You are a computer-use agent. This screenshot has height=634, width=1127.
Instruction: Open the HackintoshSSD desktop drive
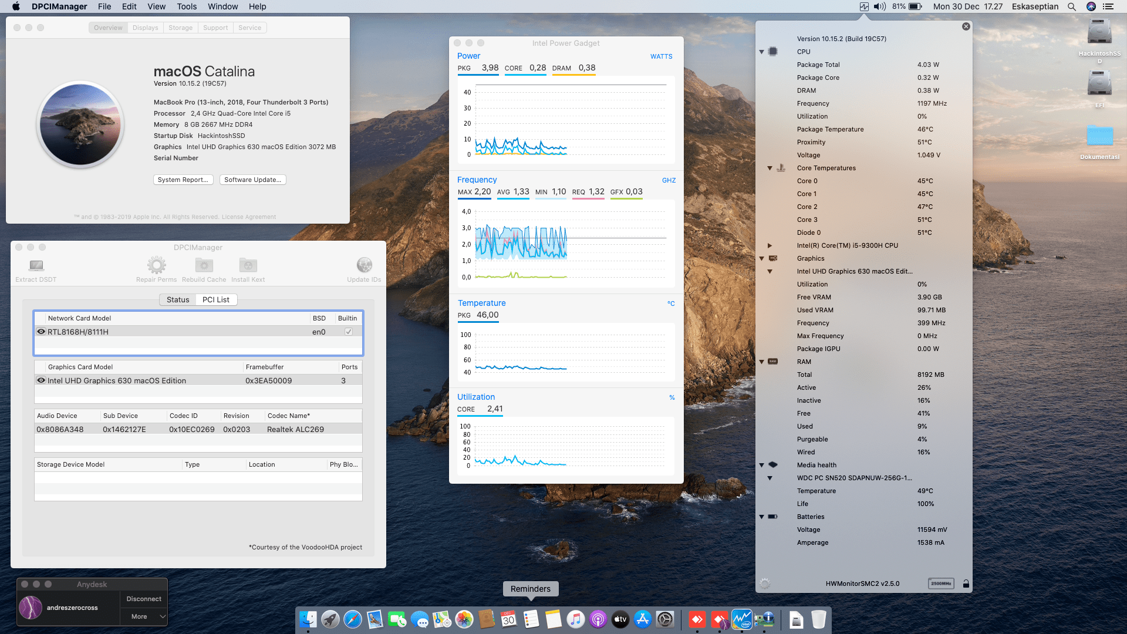tap(1099, 32)
